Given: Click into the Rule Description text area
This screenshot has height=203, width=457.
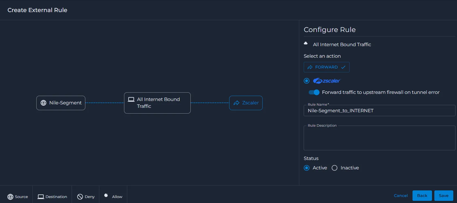Looking at the screenshot, I should click(x=379, y=138).
